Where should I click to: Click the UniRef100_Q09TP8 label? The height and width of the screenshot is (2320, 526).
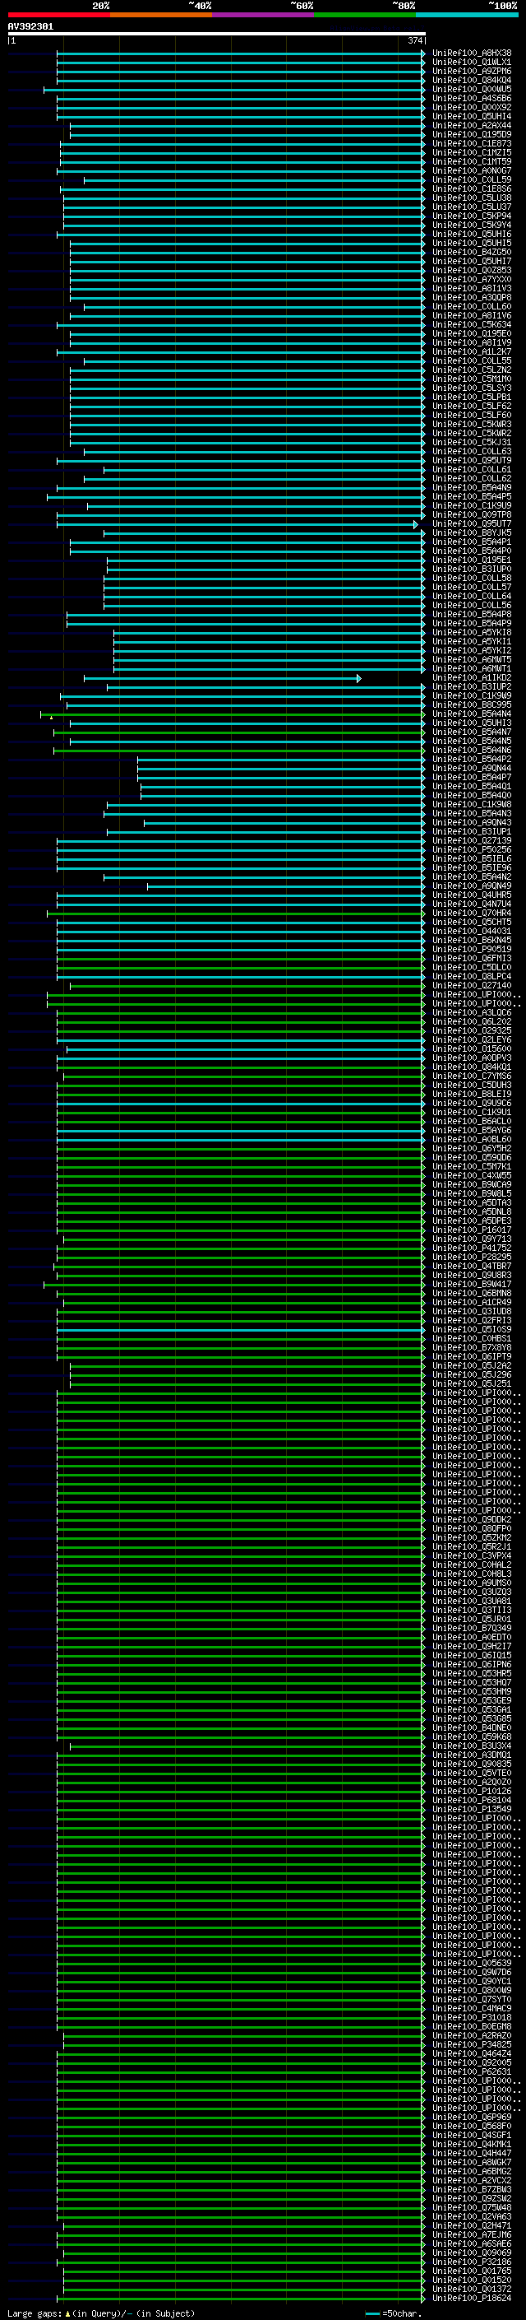[471, 515]
